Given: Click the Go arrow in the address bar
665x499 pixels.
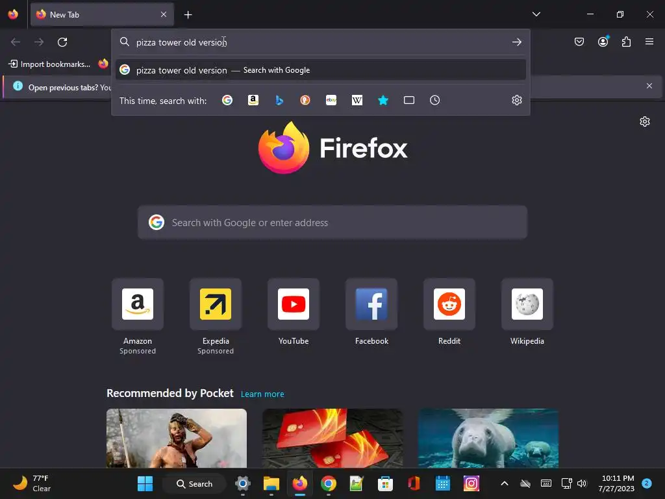Looking at the screenshot, I should click(x=516, y=42).
